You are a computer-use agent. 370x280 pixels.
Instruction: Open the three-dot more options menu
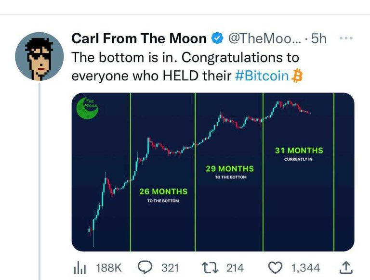pyautogui.click(x=345, y=38)
